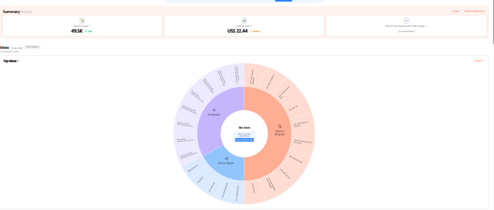This screenshot has height=210, width=494.
Task: Click 'Which seo tools offer free trials' AI segment
Action: 189,109
